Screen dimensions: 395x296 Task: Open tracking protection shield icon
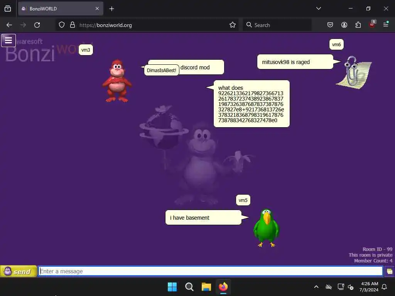[x=62, y=25]
